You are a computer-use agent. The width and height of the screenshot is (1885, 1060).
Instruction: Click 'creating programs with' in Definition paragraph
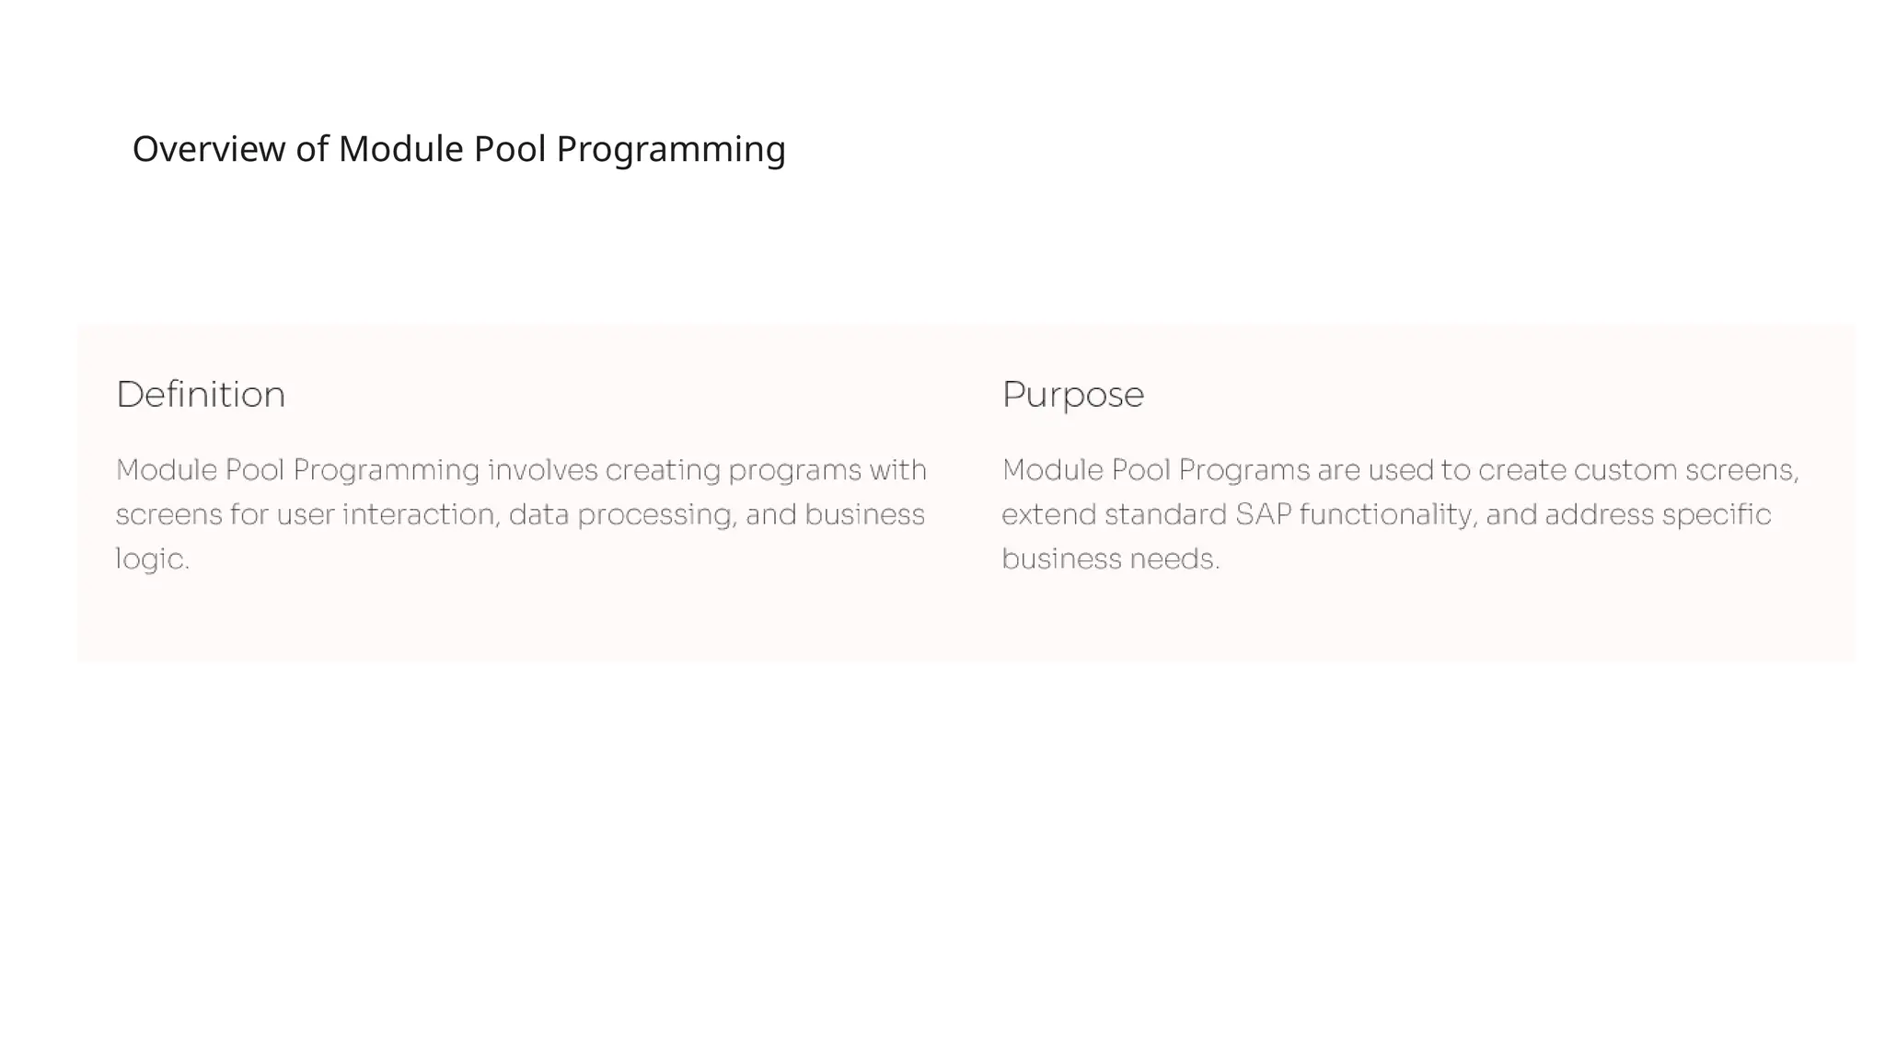point(766,471)
